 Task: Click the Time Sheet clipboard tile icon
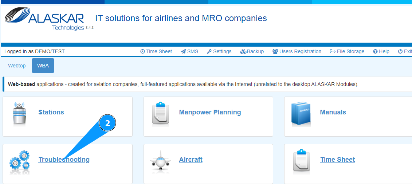point(301,161)
